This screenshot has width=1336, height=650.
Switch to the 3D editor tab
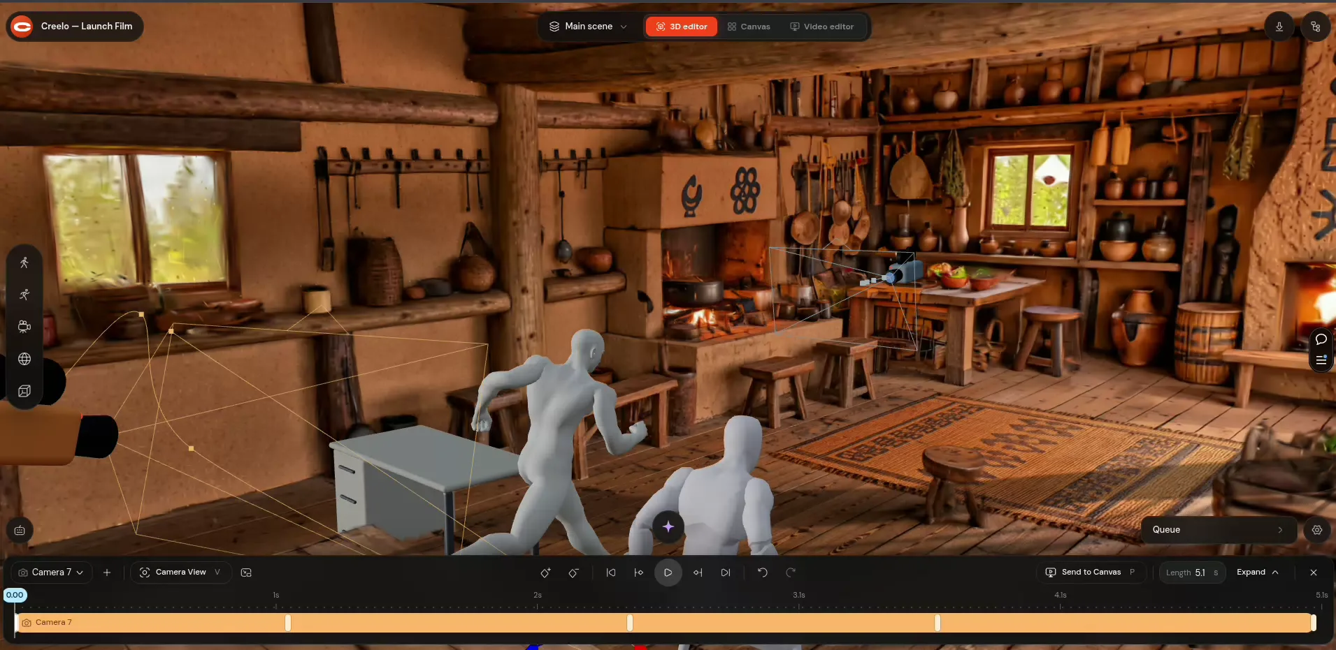682,27
